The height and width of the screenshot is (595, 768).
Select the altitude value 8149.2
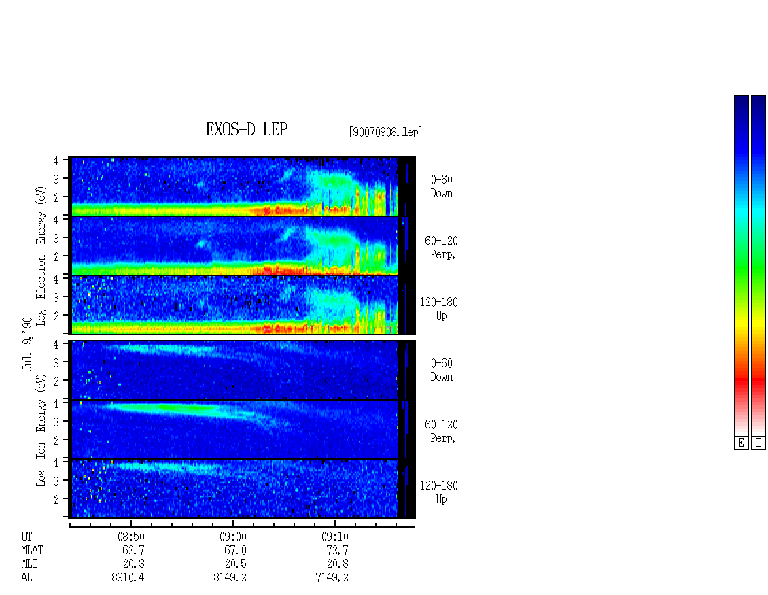[x=230, y=577]
